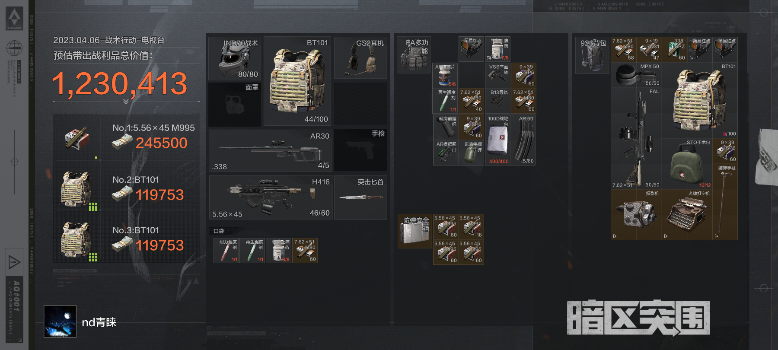
Task: Select the VSS三面轨 rail item
Action: [497, 75]
